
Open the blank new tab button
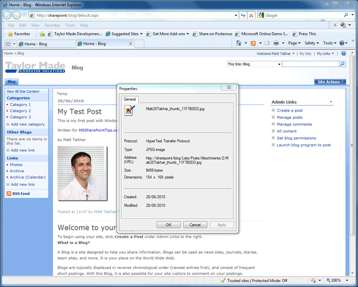pos(139,44)
